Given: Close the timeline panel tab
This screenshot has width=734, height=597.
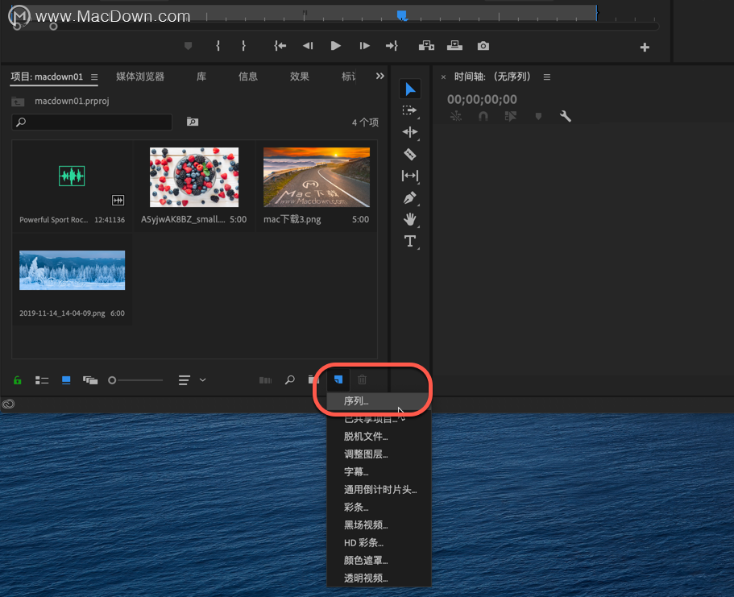Looking at the screenshot, I should (x=443, y=77).
